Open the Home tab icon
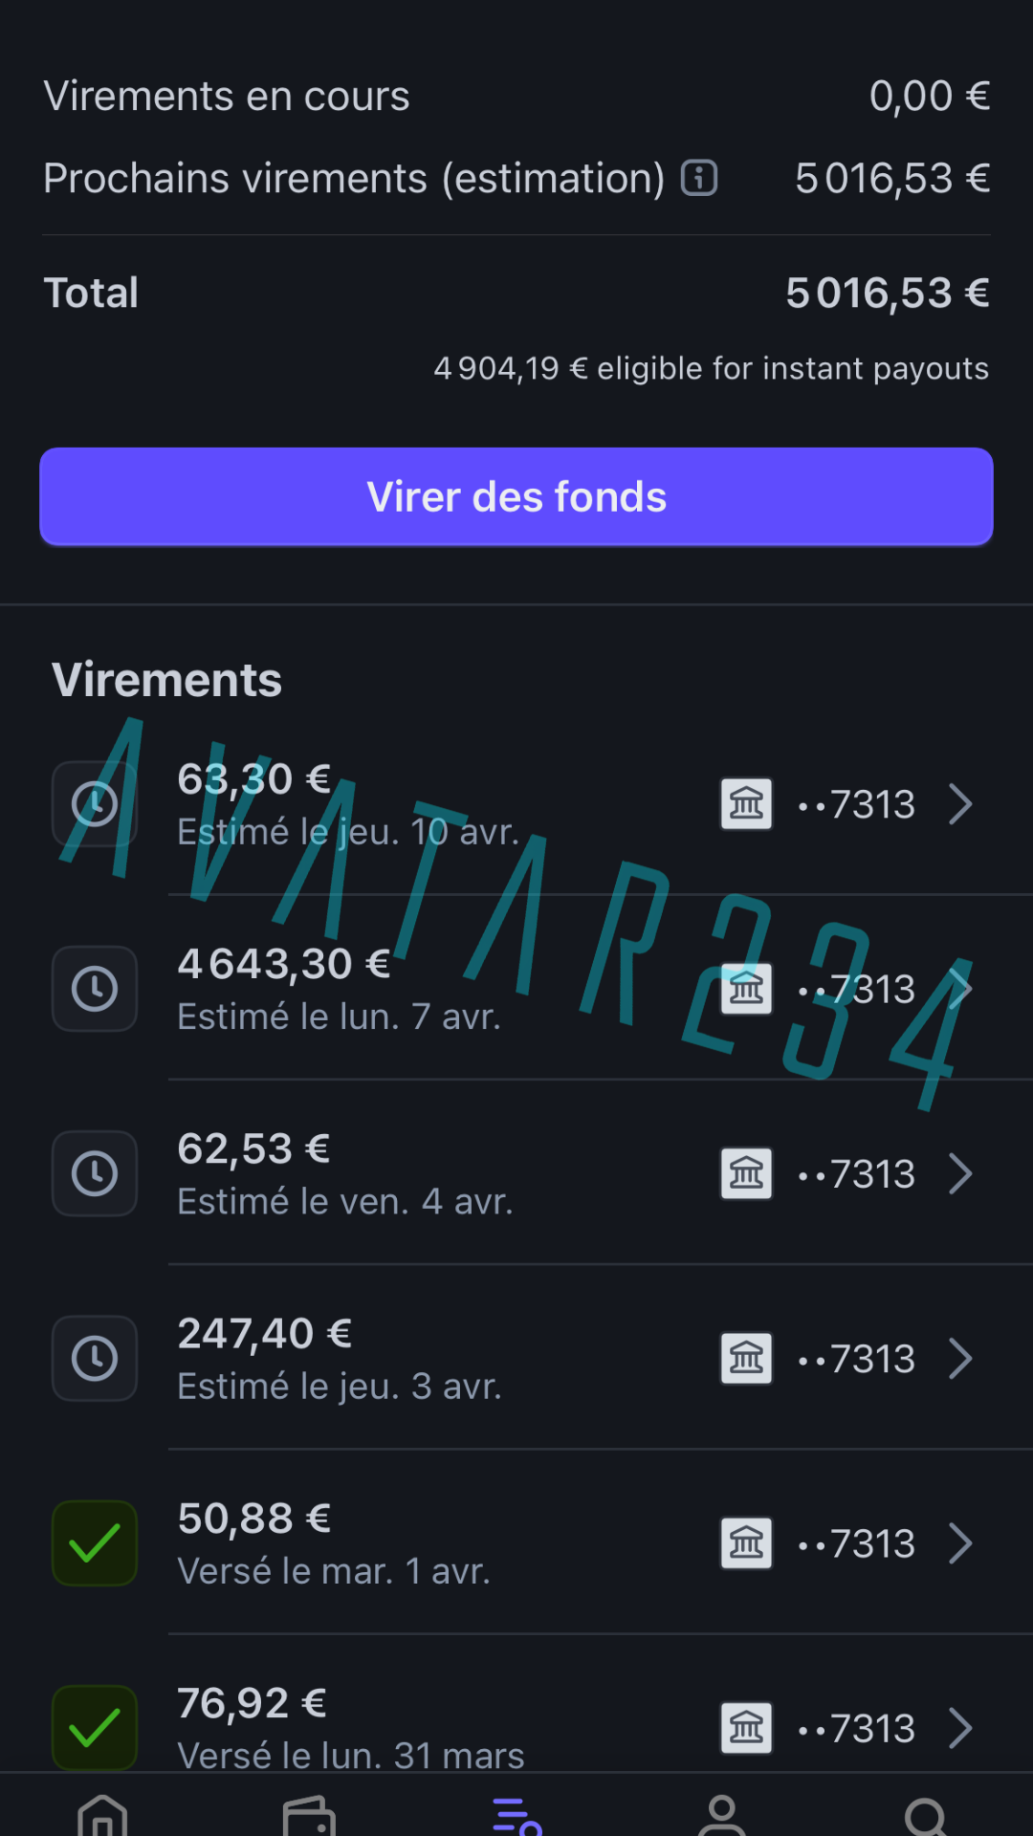 point(102,1814)
